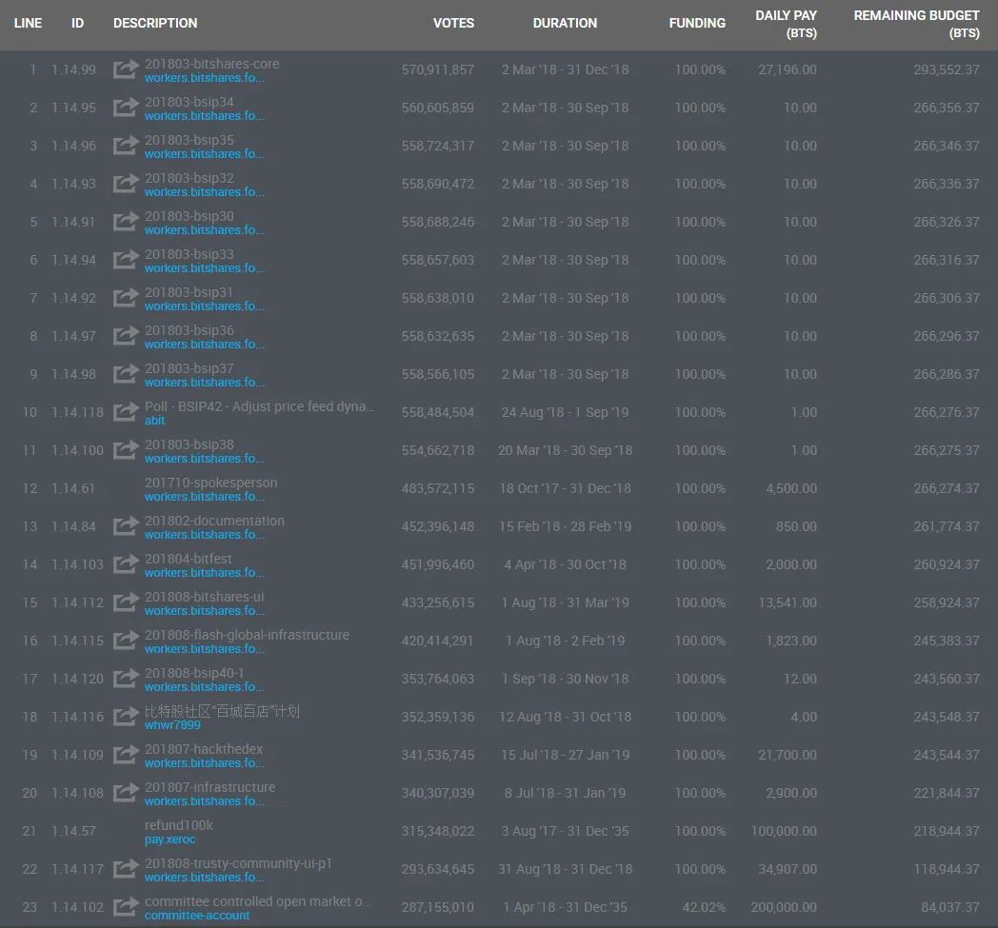Click daily pay value 27,196.00
998x928 pixels.
[788, 69]
